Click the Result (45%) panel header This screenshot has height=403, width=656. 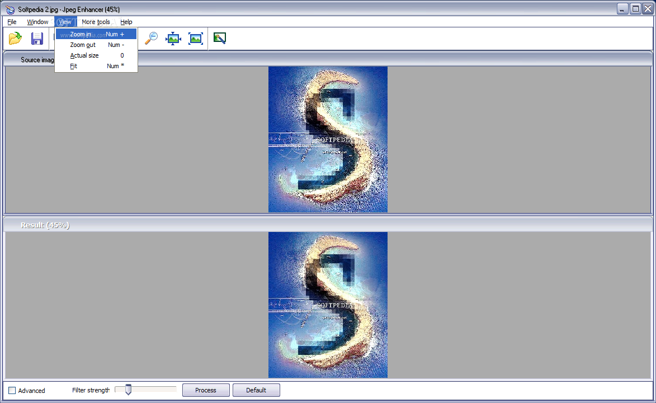[x=328, y=225]
